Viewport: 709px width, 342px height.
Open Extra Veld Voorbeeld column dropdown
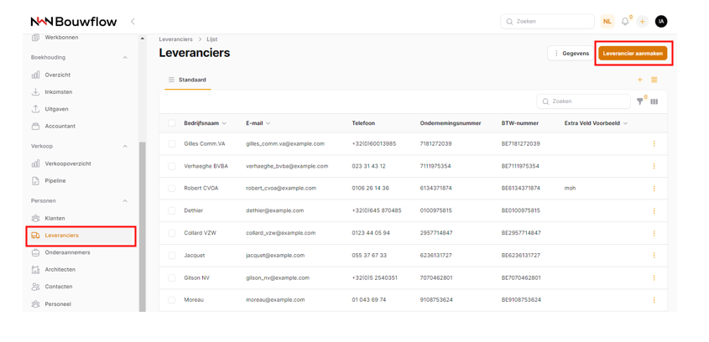point(625,123)
